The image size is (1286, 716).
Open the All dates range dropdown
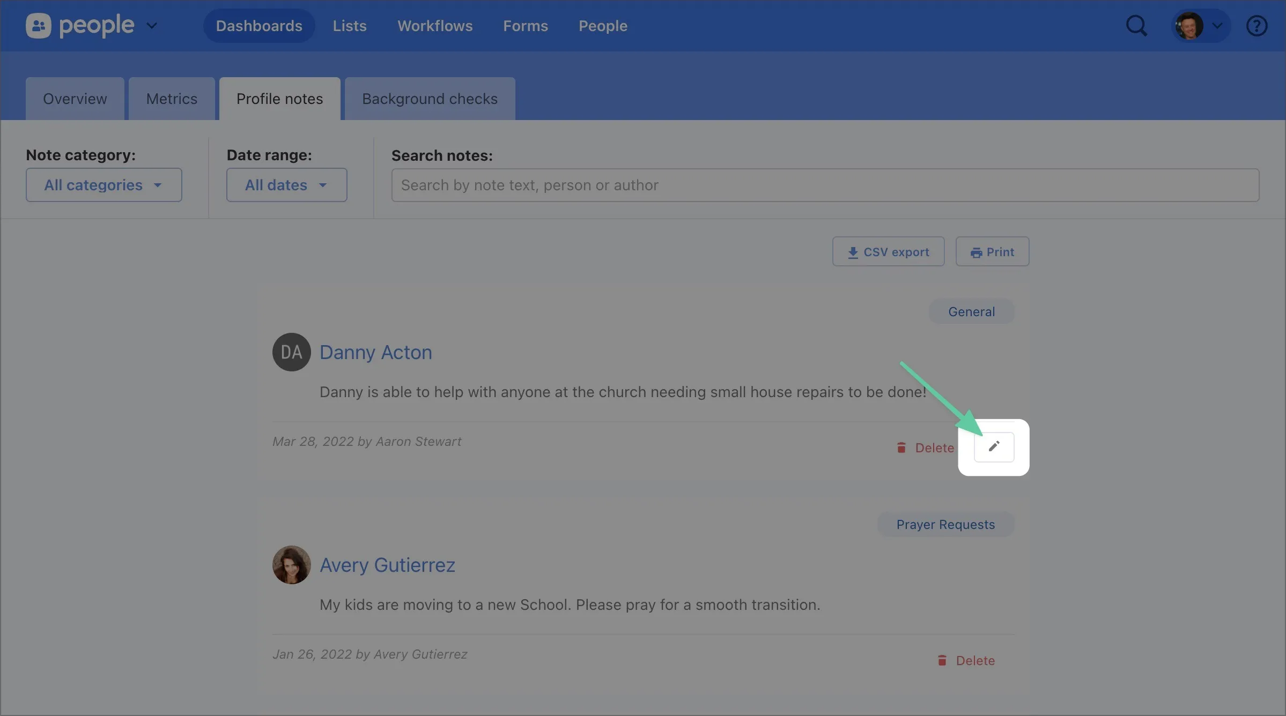[286, 185]
